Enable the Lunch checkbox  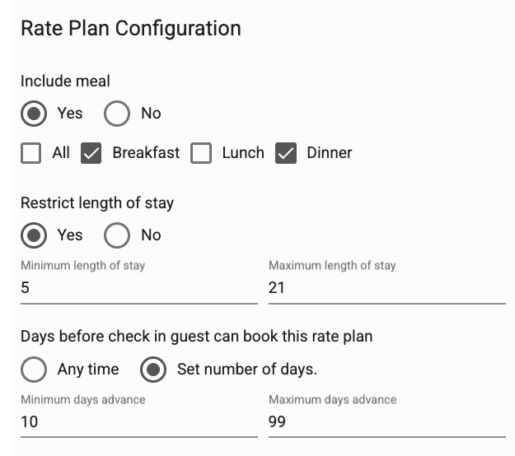[201, 153]
